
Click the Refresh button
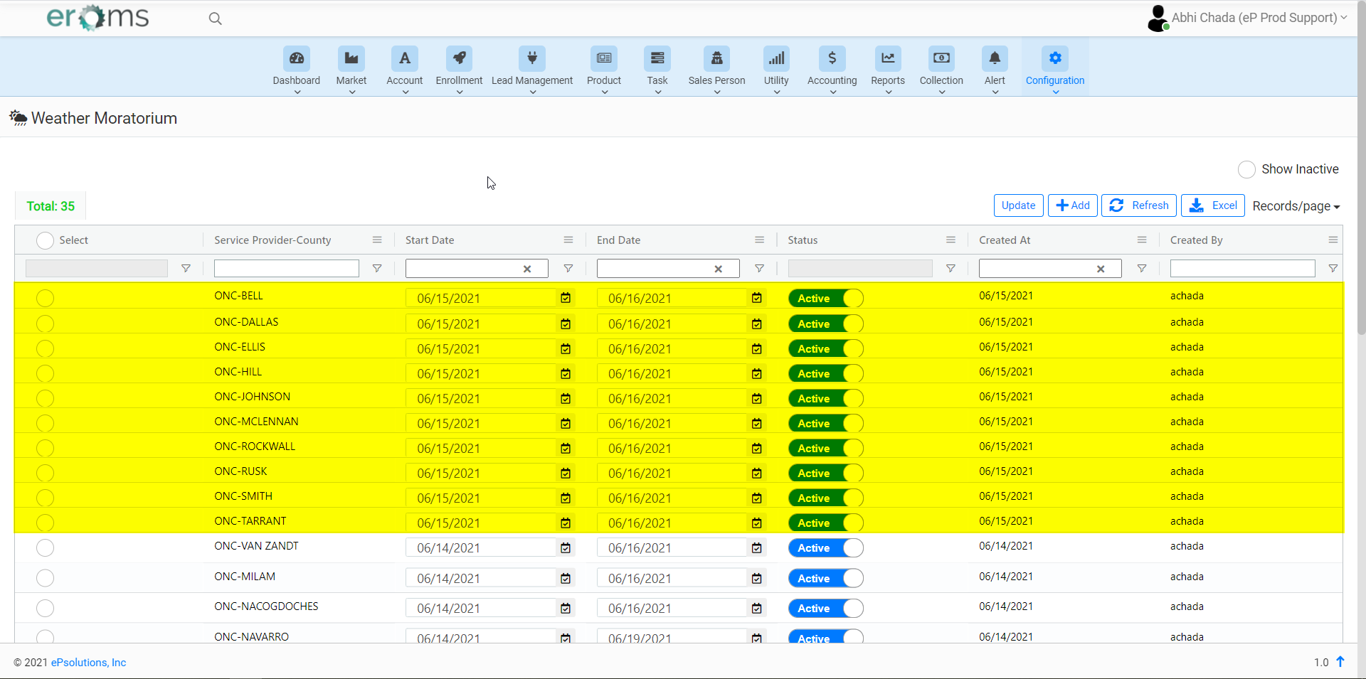(x=1138, y=205)
